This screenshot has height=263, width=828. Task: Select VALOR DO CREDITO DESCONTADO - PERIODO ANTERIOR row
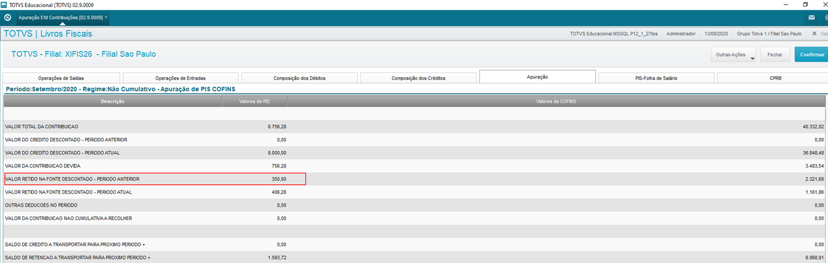coord(415,139)
